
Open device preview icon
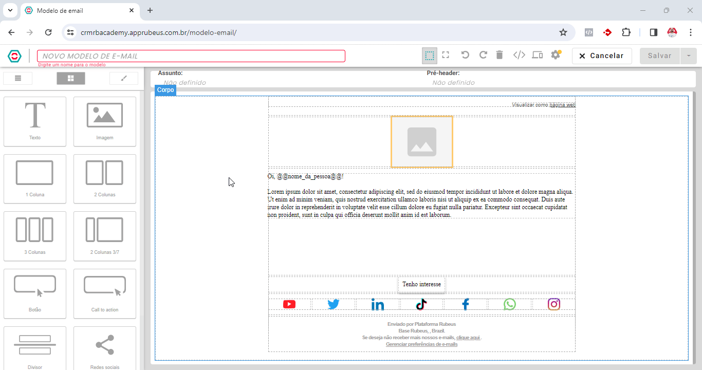(x=538, y=55)
